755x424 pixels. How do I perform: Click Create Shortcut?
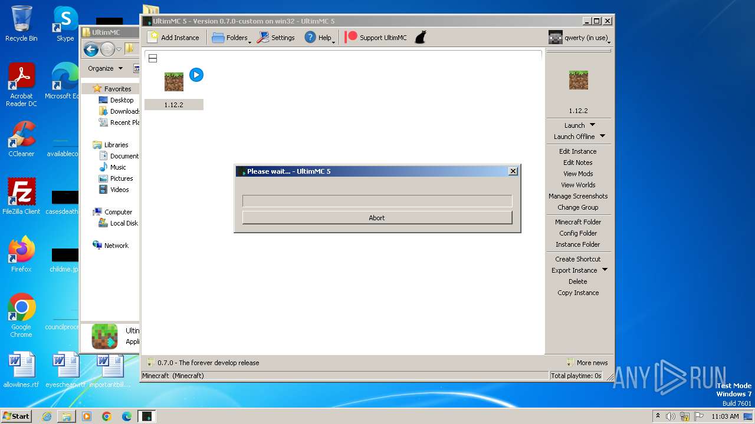pos(578,259)
